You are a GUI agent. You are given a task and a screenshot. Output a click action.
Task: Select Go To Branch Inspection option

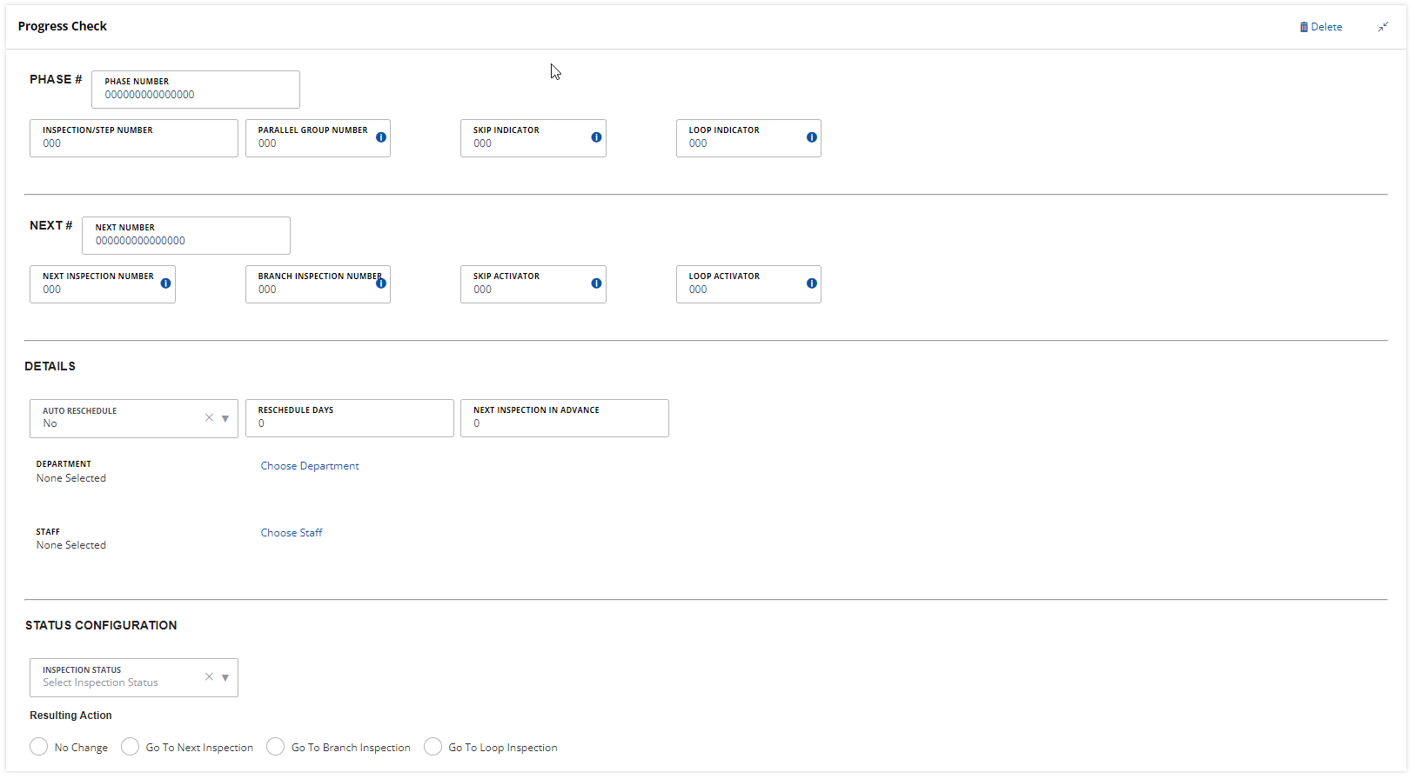(276, 747)
